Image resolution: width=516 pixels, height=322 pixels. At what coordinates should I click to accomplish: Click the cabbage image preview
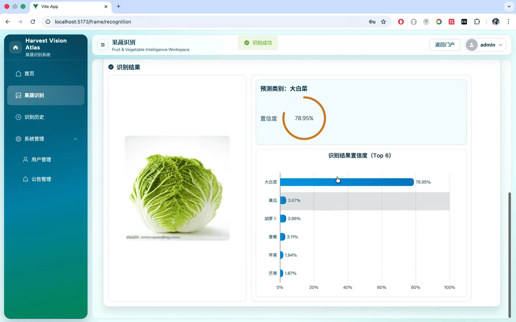(177, 188)
